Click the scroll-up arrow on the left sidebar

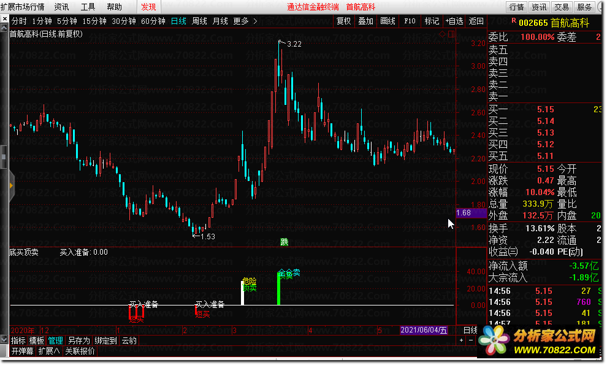click(x=4, y=28)
